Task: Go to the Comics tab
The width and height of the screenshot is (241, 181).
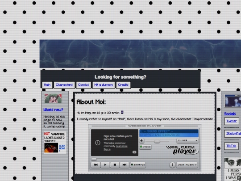Action: click(x=83, y=85)
